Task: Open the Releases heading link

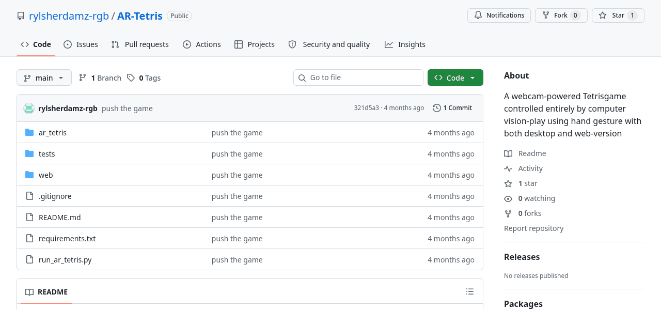Action: 522,257
